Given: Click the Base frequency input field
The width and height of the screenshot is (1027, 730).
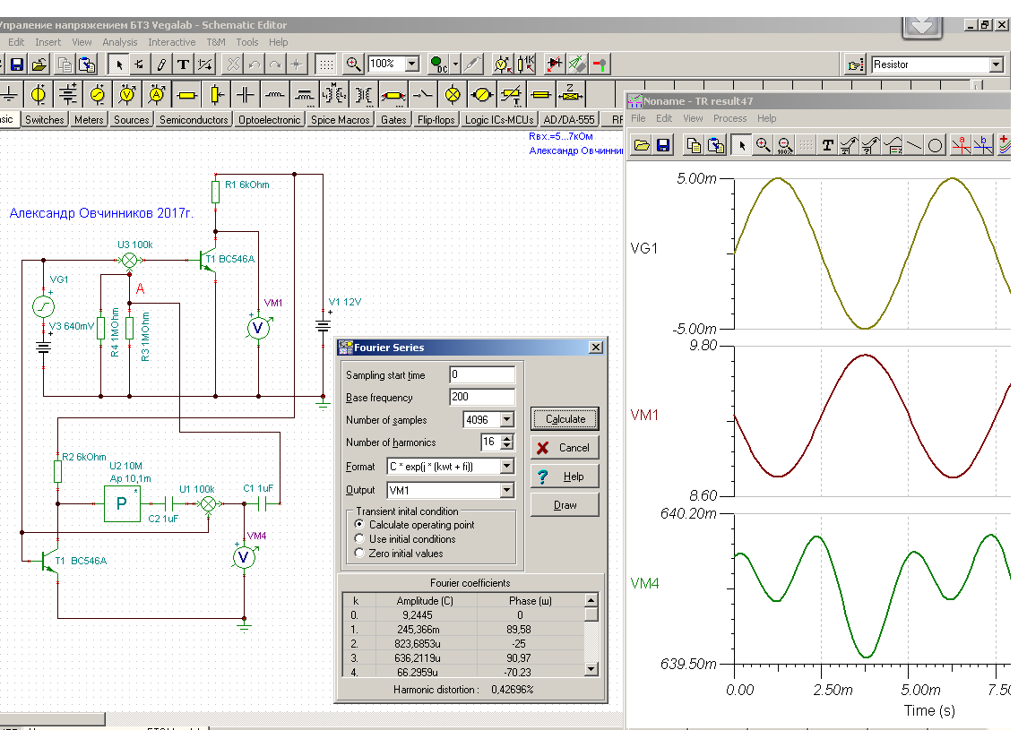Looking at the screenshot, I should pos(482,397).
